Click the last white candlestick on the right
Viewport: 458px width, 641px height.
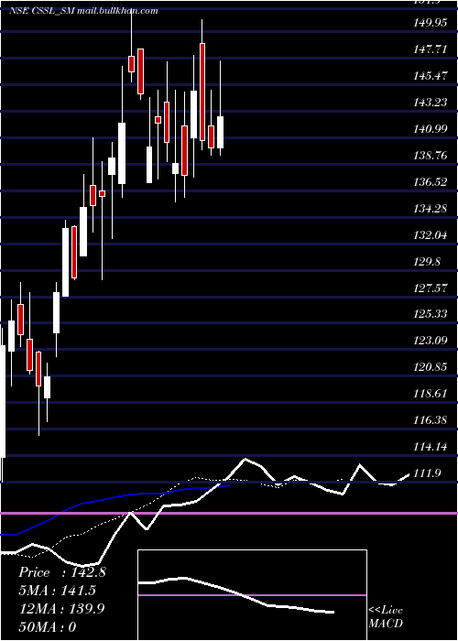pyautogui.click(x=221, y=132)
